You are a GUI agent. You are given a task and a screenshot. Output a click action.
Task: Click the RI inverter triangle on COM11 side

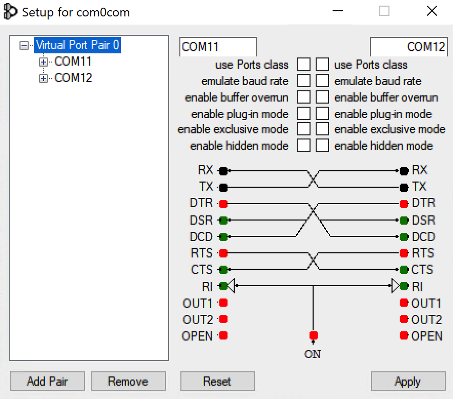point(232,286)
